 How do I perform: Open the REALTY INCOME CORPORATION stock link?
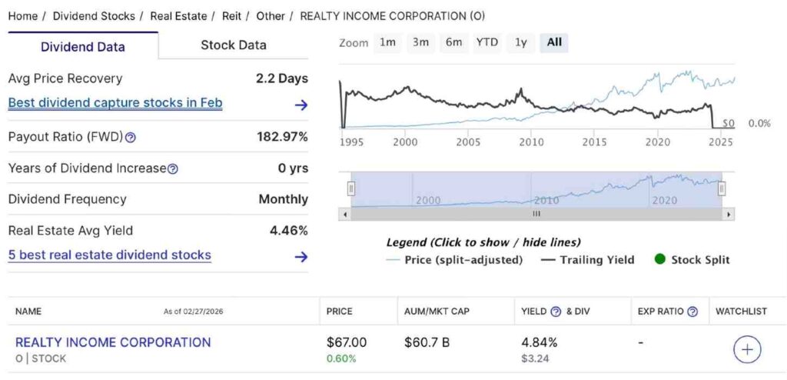pyautogui.click(x=113, y=342)
